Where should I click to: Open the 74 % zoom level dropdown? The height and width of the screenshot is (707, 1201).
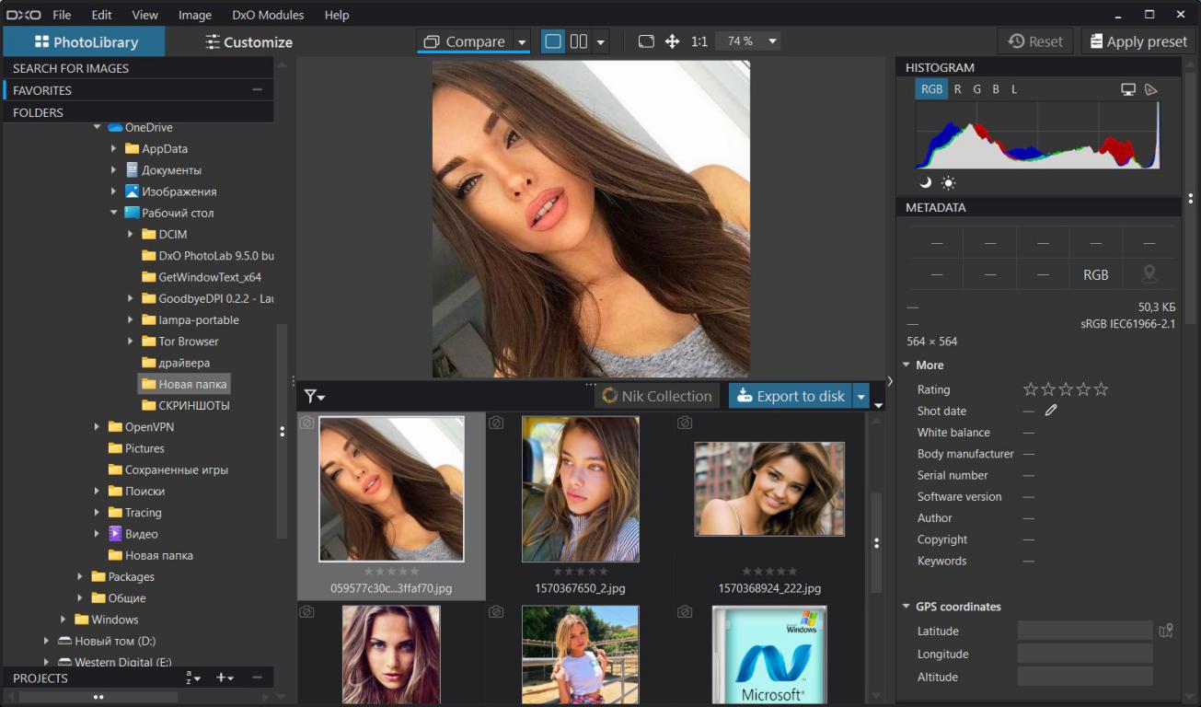click(773, 41)
